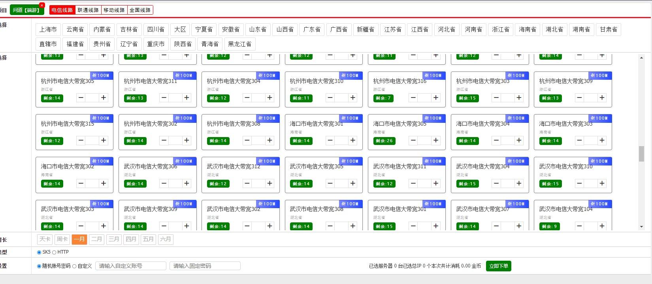
Task: Increase count for 武汉市电信大带宽311
Action: click(436, 183)
